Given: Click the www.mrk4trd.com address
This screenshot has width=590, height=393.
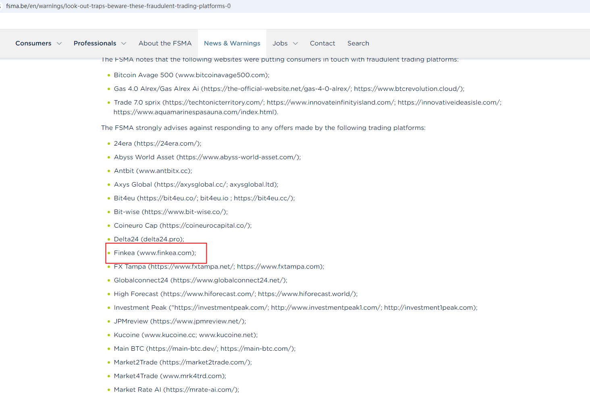Looking at the screenshot, I should [193, 376].
